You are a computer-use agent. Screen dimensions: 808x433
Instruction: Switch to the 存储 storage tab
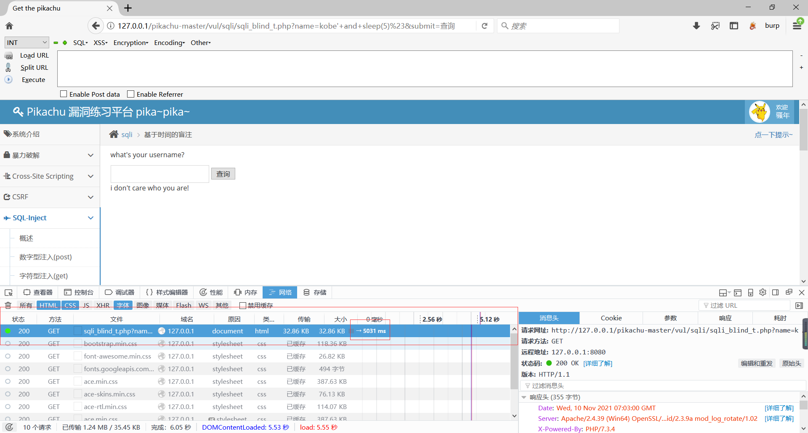(x=315, y=292)
